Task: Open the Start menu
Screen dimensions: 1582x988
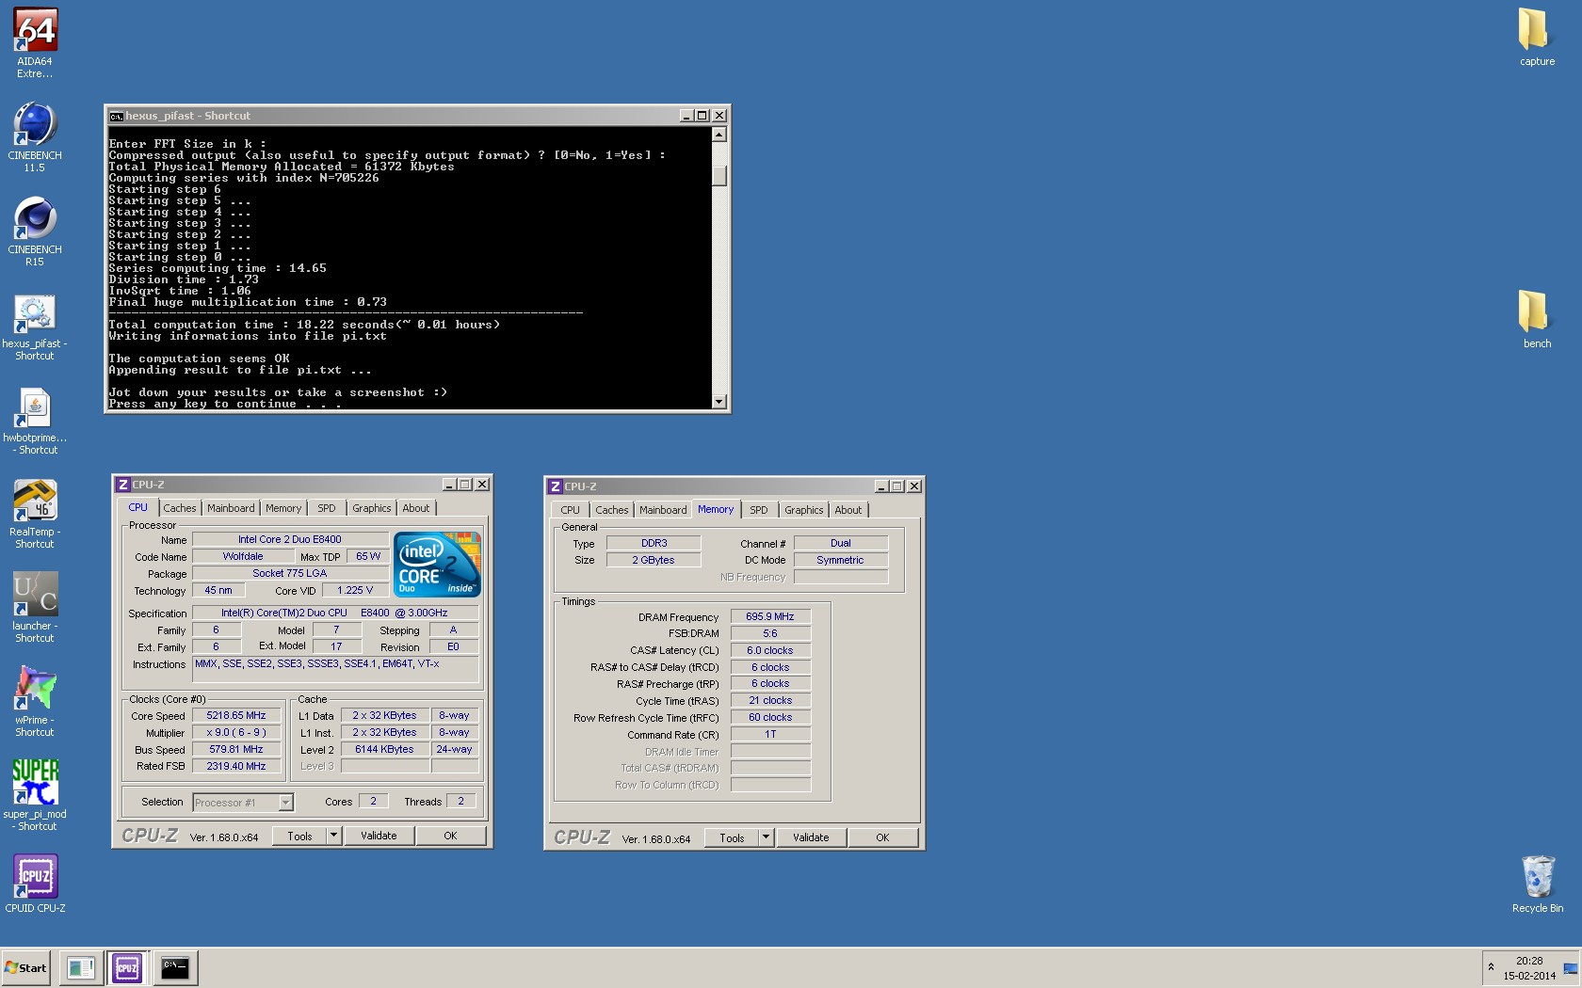Action: pos(25,967)
